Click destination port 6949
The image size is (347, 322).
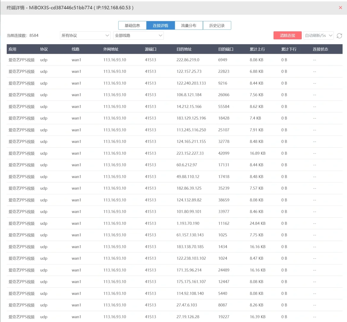(223, 60)
